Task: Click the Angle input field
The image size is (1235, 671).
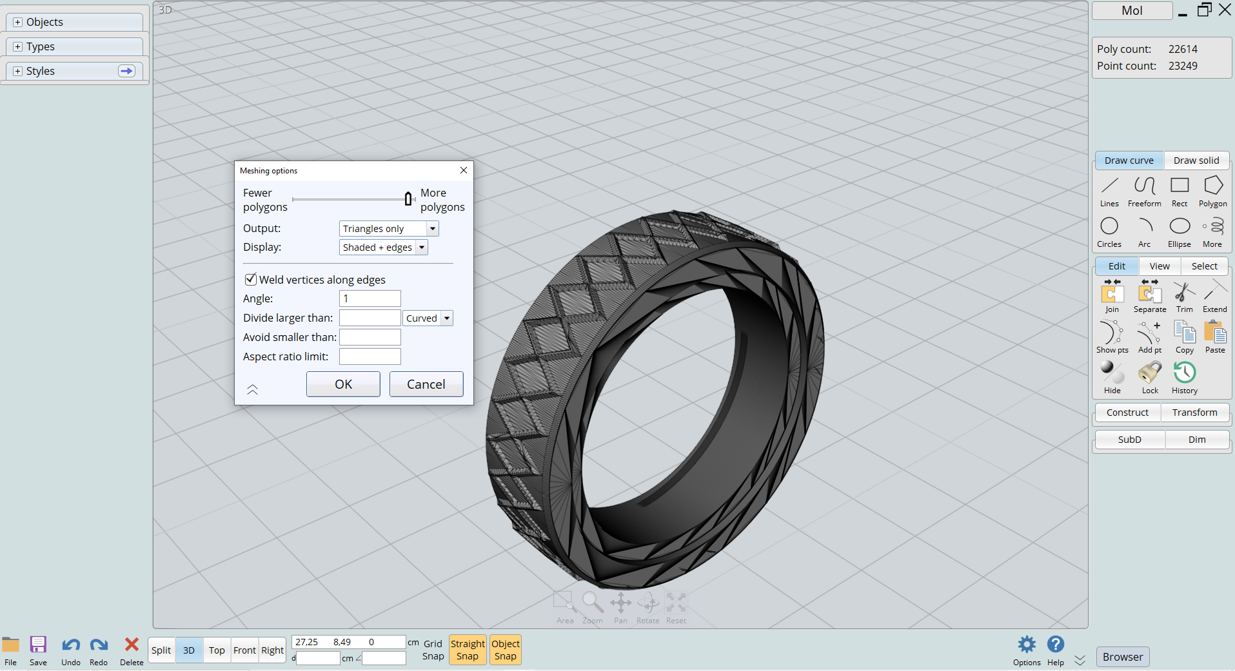Action: pyautogui.click(x=370, y=298)
